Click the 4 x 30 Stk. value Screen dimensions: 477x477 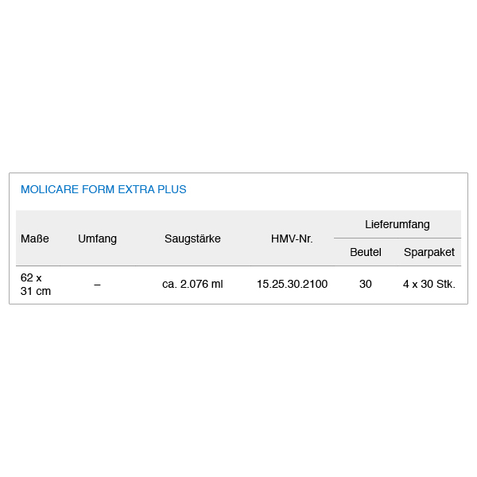(429, 284)
